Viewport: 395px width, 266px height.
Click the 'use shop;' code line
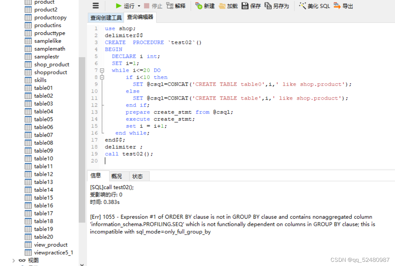click(120, 29)
